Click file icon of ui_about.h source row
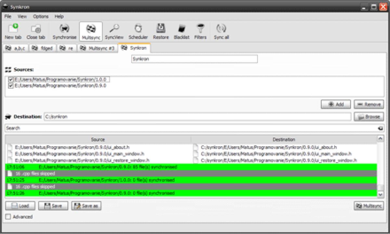 (x=9, y=147)
